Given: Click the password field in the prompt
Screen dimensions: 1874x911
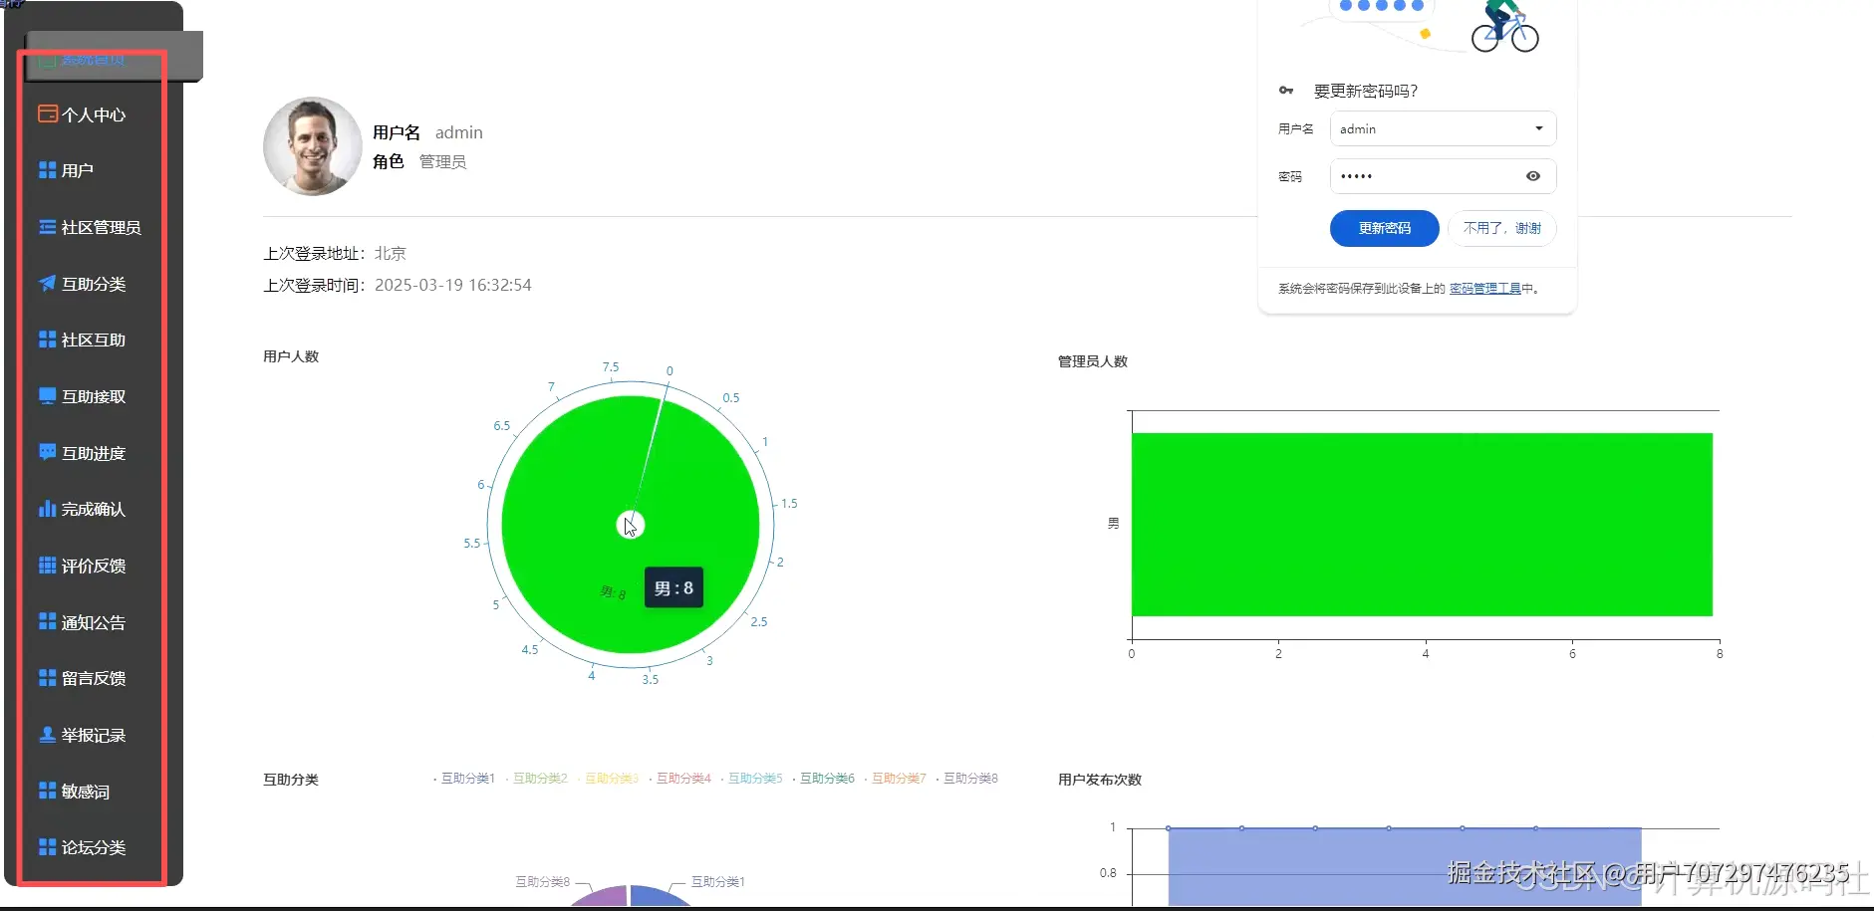Looking at the screenshot, I should pyautogui.click(x=1444, y=176).
